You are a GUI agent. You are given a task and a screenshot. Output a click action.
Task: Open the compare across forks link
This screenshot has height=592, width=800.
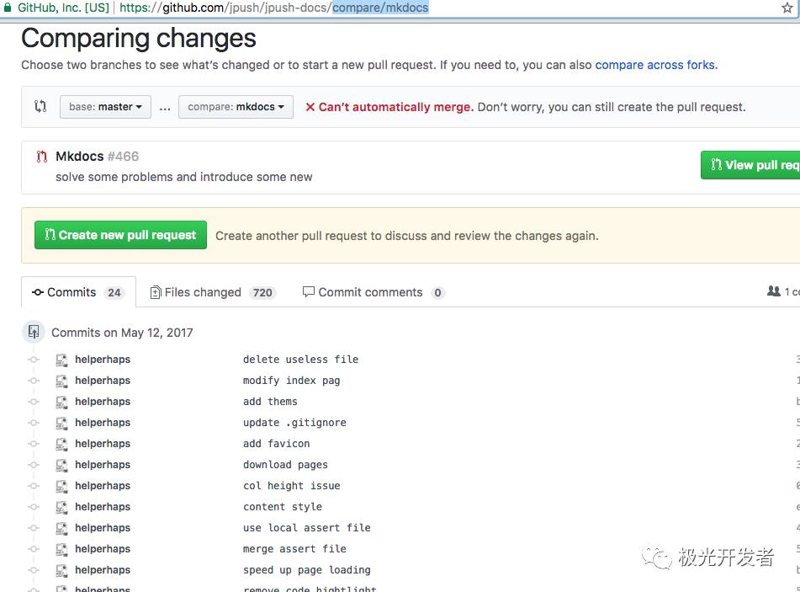point(655,65)
